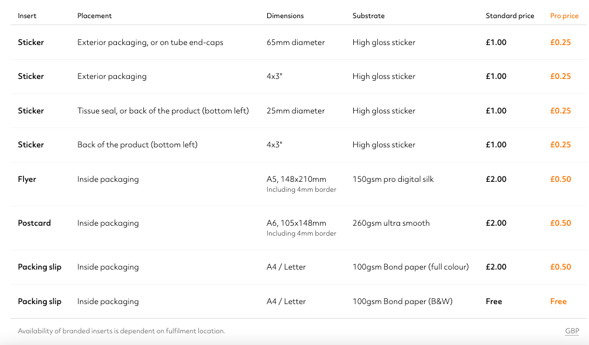Select the Pro price column header
Viewport: 589px width, 345px height.
point(564,16)
